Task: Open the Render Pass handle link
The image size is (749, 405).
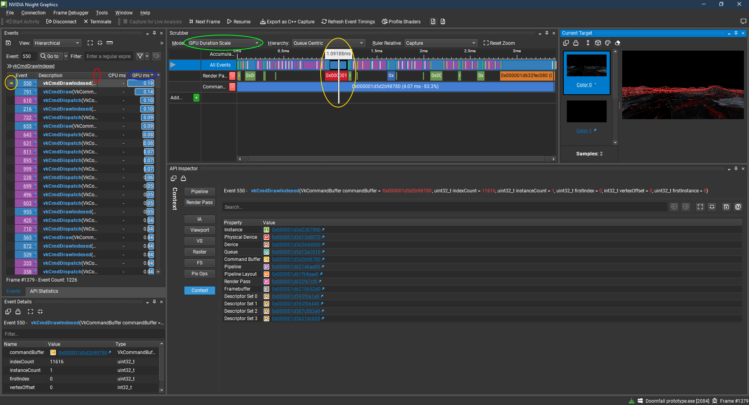Action: (x=295, y=282)
